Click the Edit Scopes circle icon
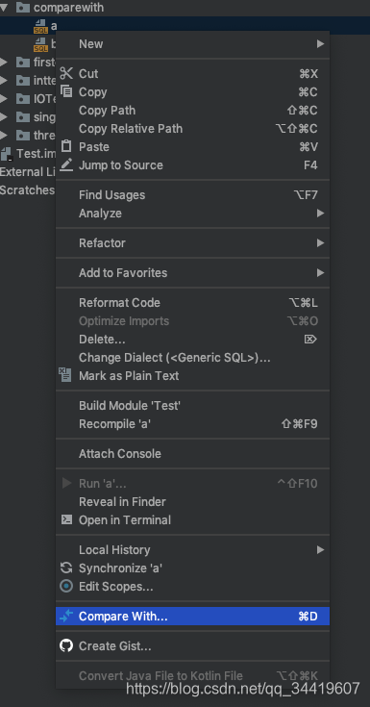 pos(66,586)
